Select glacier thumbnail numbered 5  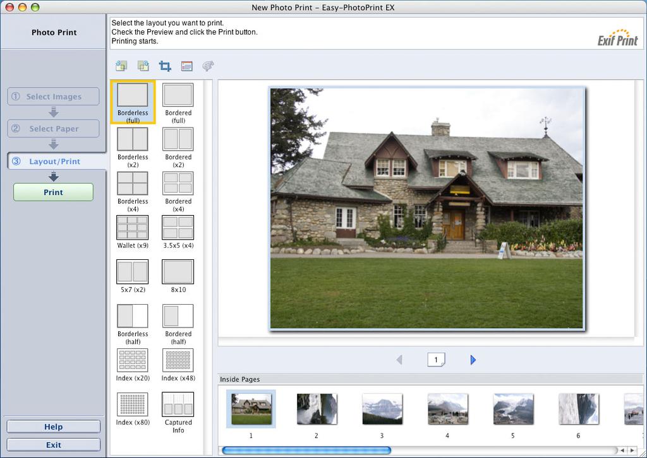tap(513, 409)
